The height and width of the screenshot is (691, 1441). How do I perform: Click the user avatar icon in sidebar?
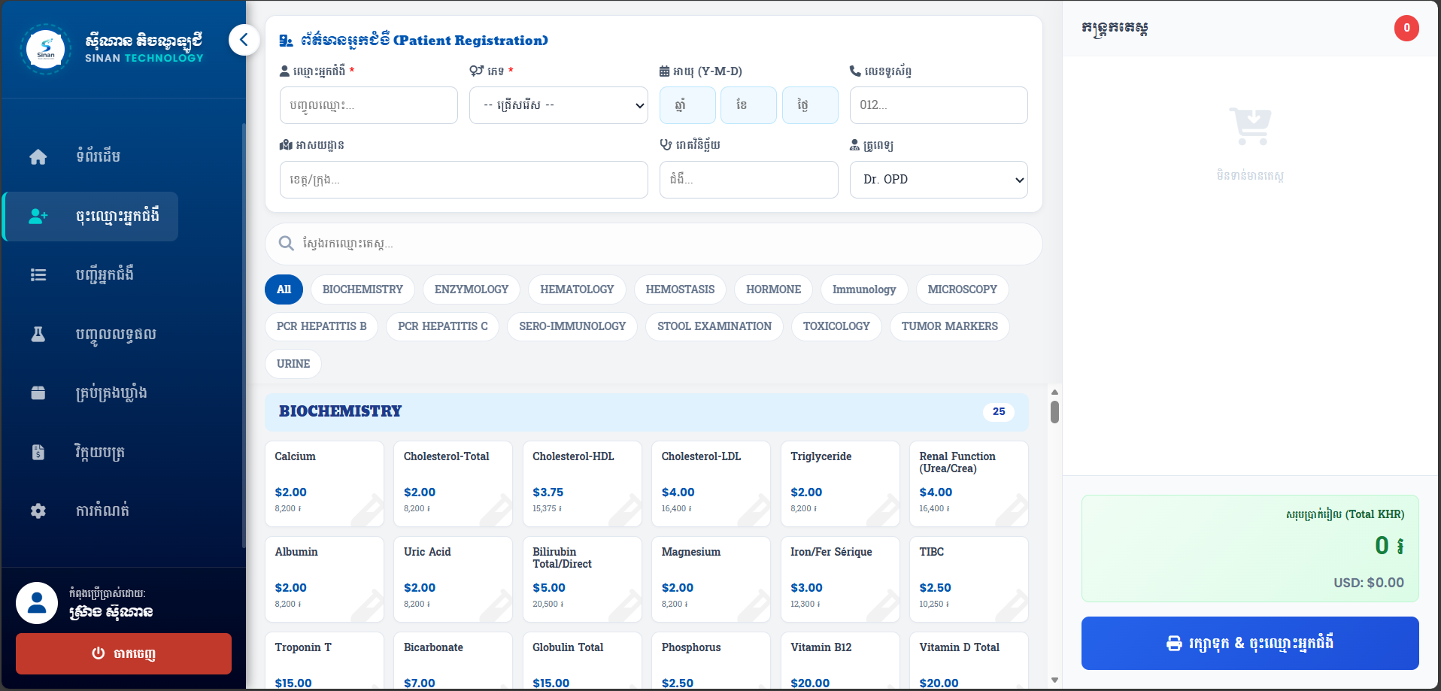pos(37,603)
